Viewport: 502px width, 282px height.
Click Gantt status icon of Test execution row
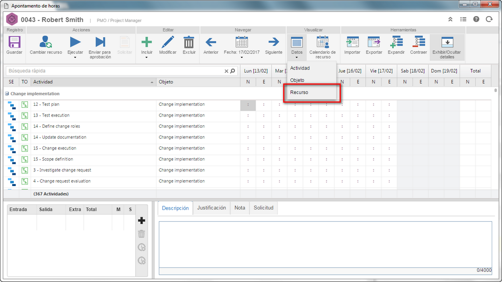(x=12, y=116)
